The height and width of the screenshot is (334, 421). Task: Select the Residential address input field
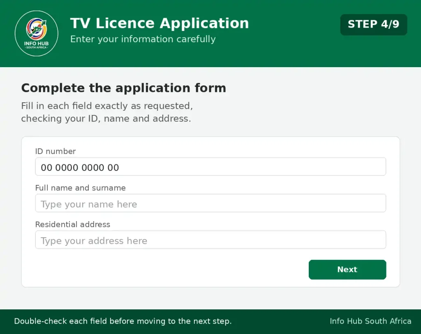pyautogui.click(x=210, y=240)
